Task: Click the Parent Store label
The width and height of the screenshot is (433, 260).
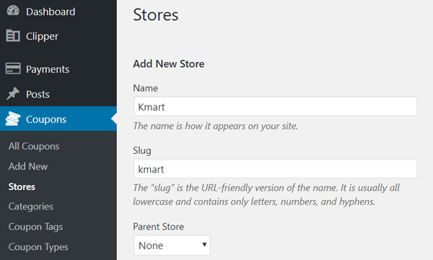Action: click(x=158, y=227)
